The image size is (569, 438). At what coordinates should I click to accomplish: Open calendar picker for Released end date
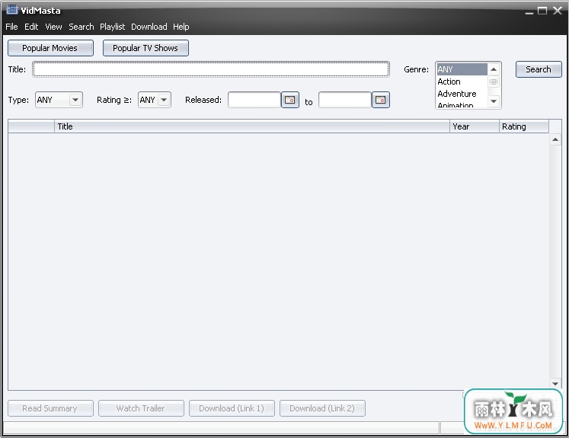380,100
